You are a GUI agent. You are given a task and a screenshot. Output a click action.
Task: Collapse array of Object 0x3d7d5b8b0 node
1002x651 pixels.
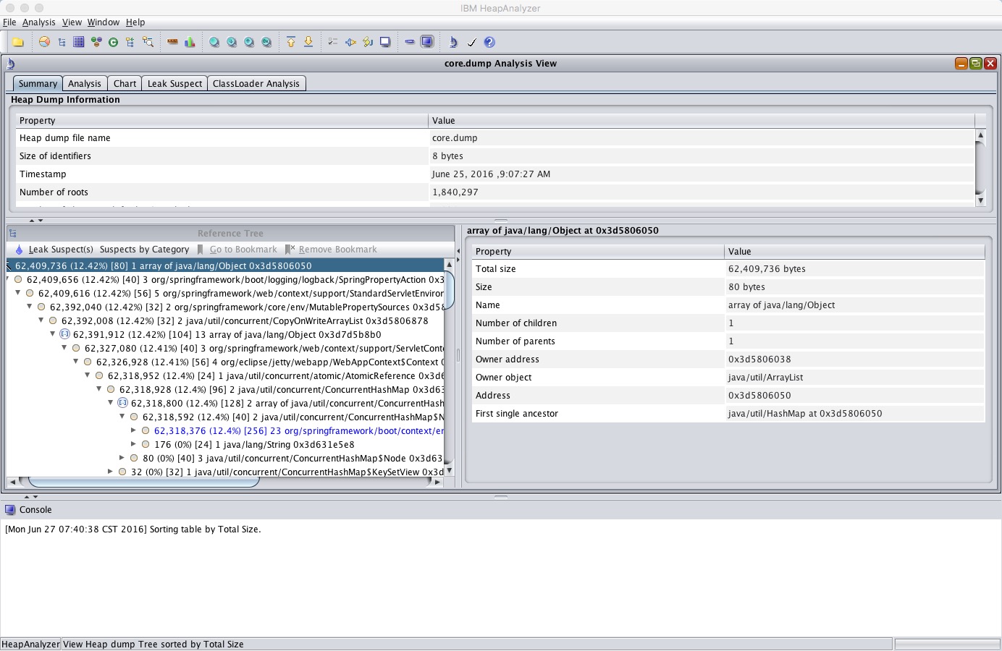[53, 334]
